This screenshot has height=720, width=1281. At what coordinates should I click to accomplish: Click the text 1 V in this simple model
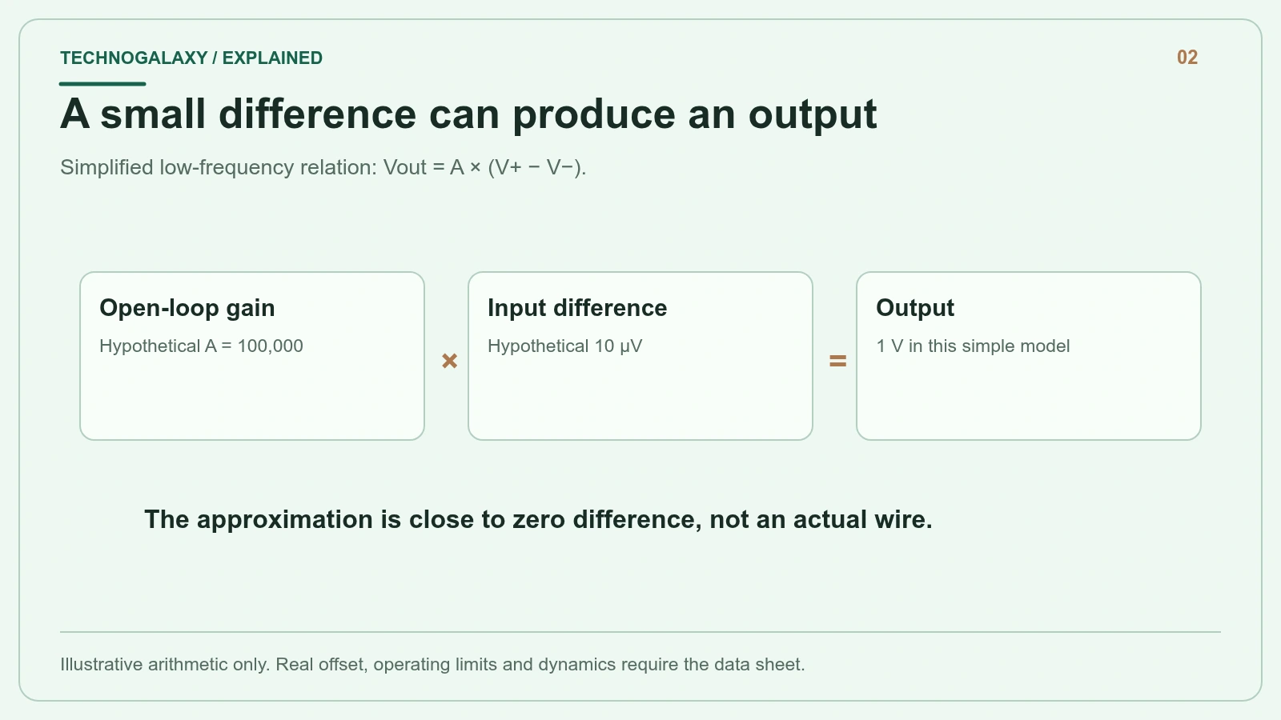[973, 346]
